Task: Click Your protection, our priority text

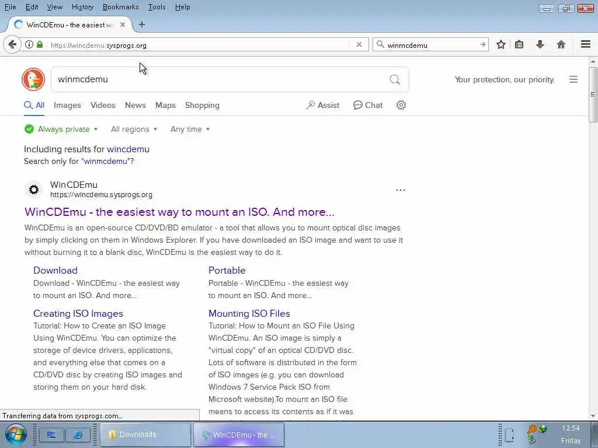Action: 505,79
